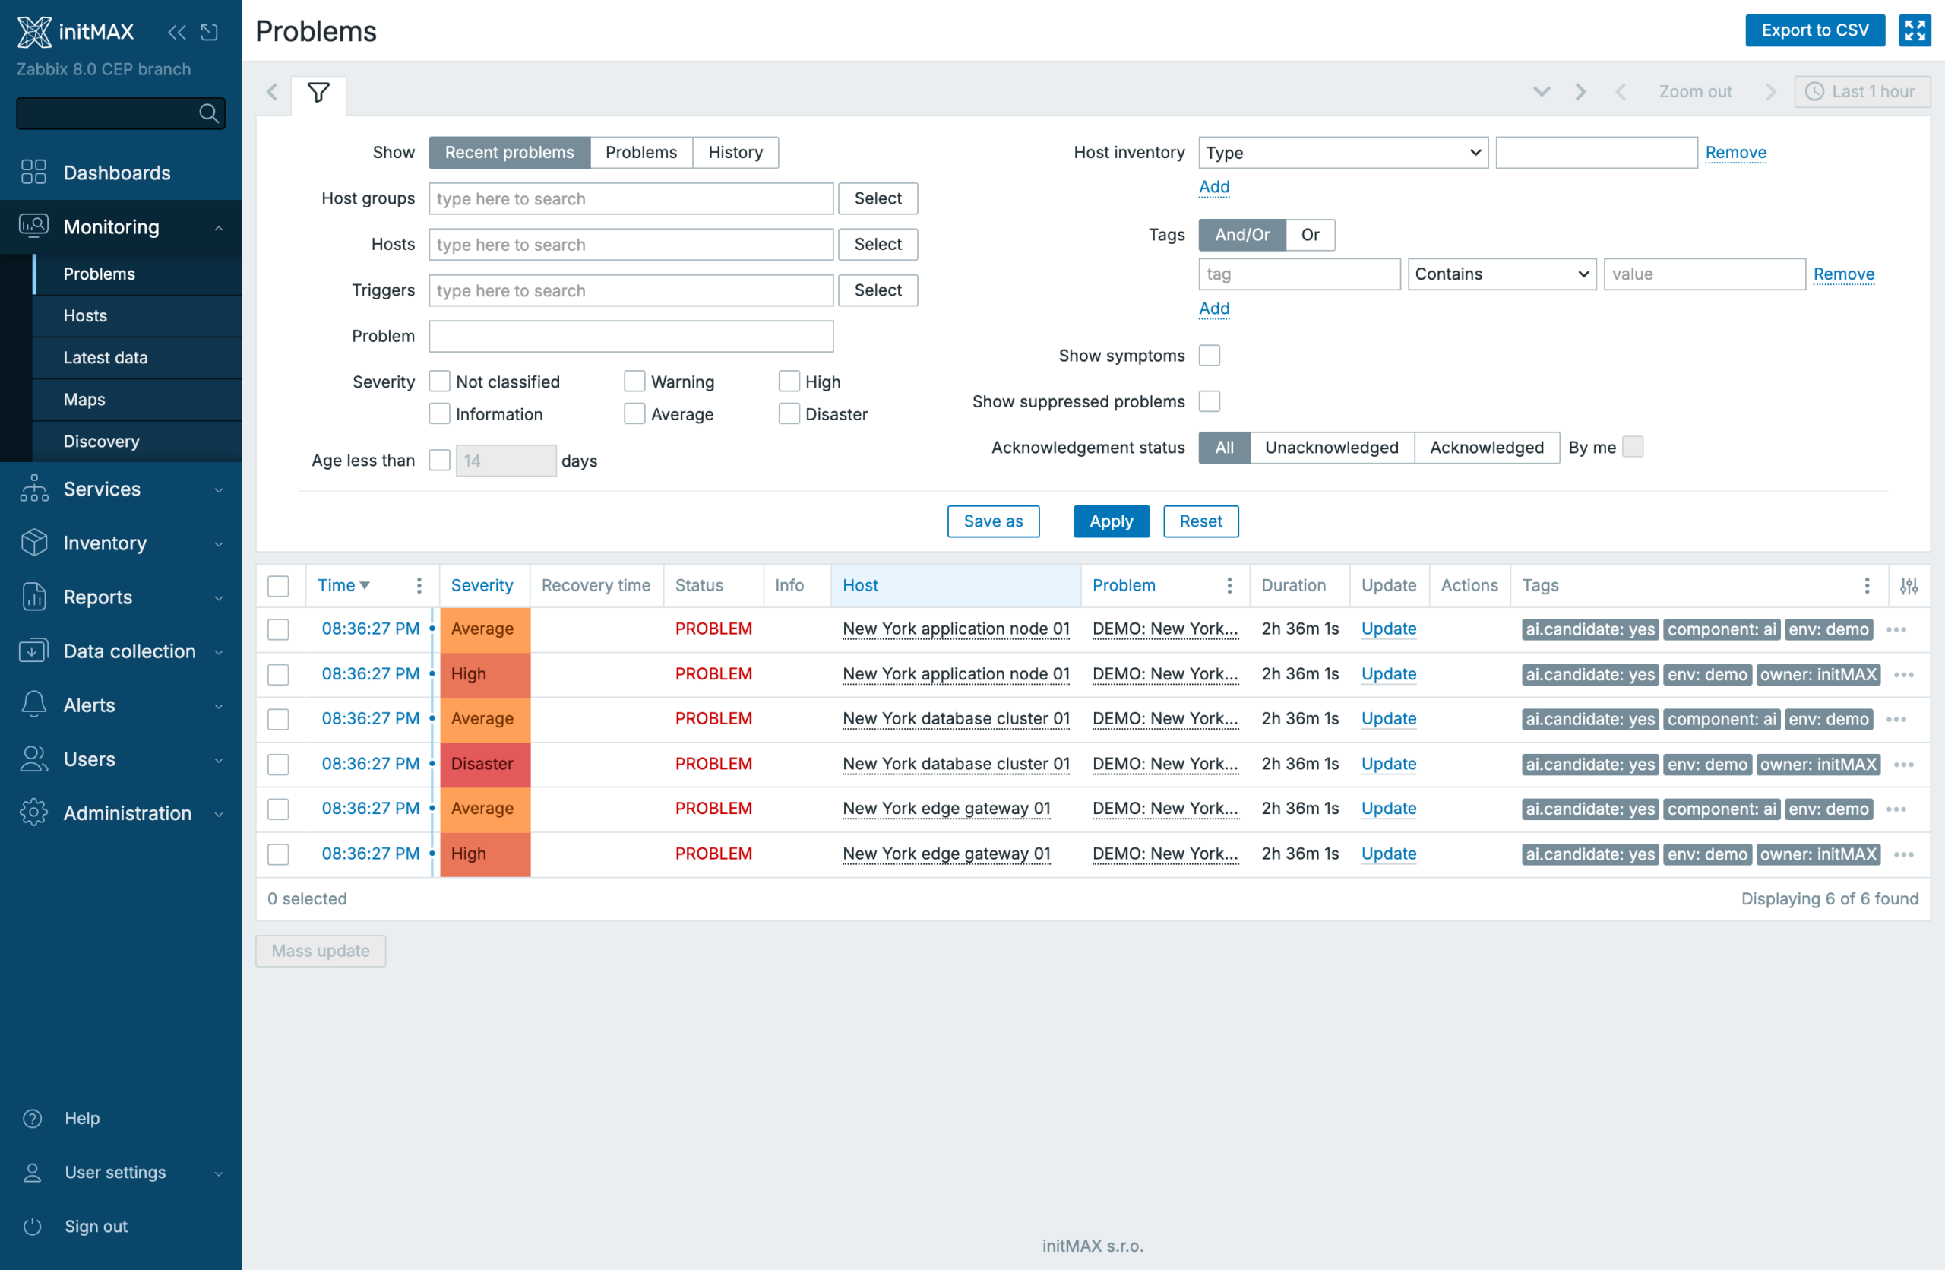Enable the Age less than checkbox
The height and width of the screenshot is (1270, 1945).
pyautogui.click(x=440, y=460)
